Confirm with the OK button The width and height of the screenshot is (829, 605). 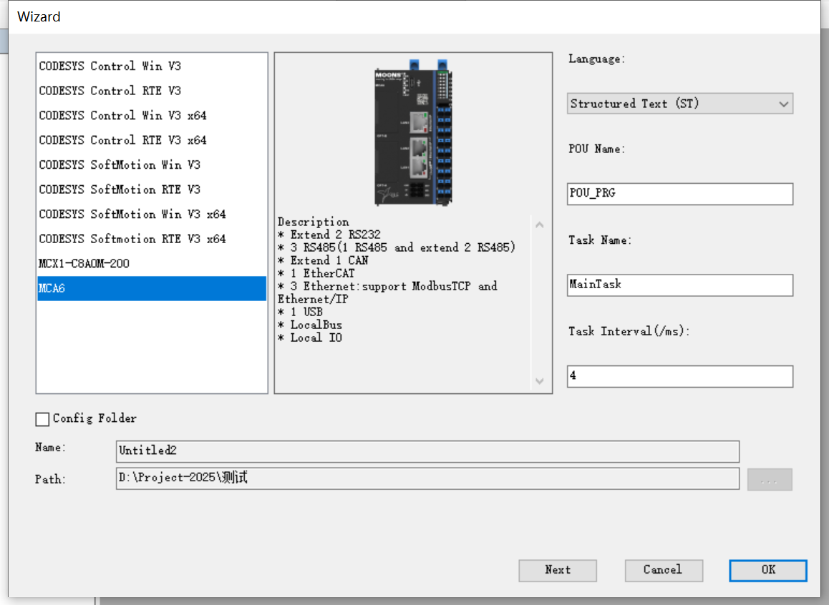tap(768, 571)
